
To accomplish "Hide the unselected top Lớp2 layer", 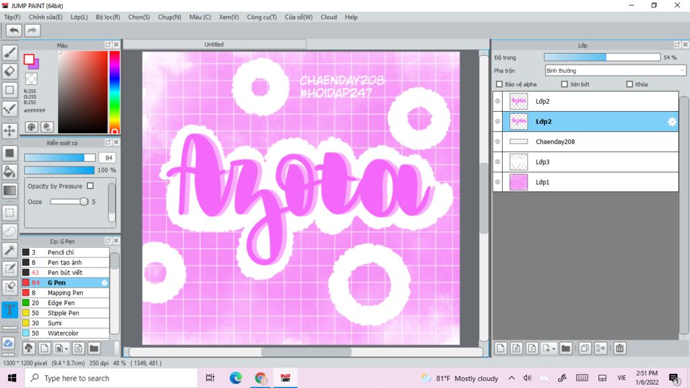I will point(498,101).
